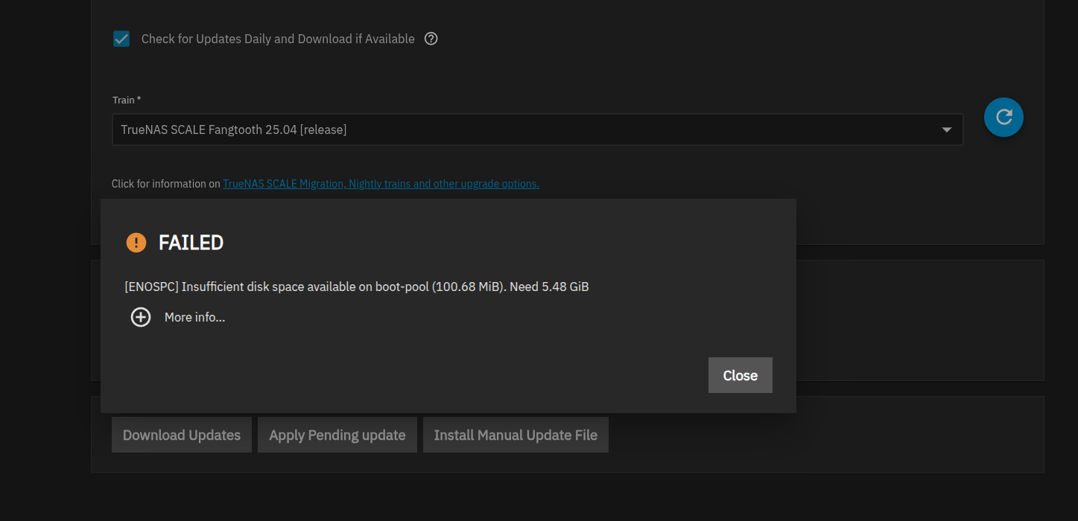The width and height of the screenshot is (1078, 521).
Task: Click the 'More info...' text
Action: [x=194, y=318]
